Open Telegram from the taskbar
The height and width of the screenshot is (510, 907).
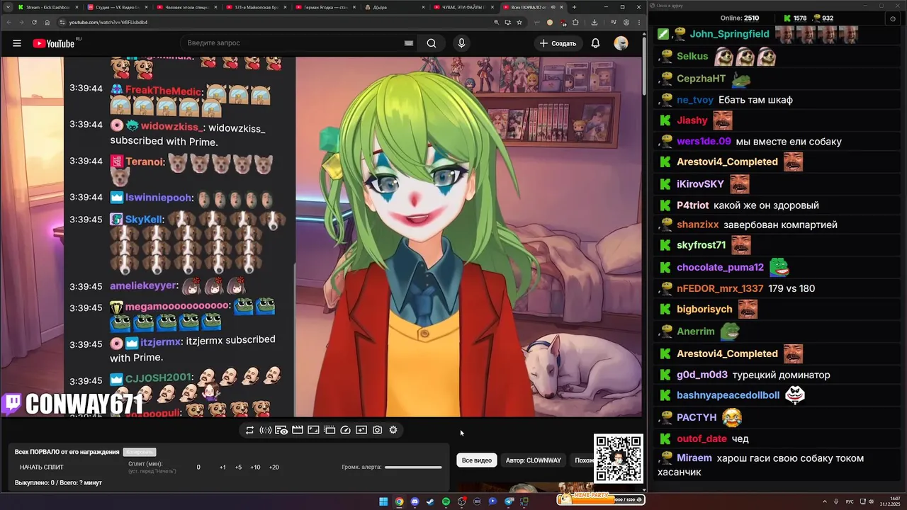pyautogui.click(x=509, y=501)
